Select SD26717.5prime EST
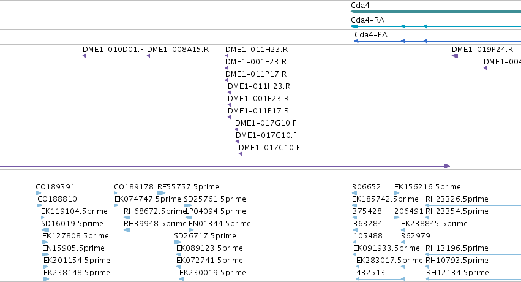This screenshot has height=282, width=521. (205, 236)
